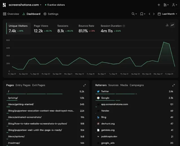
Task: Select the Unique Visitors metric
Action: tap(19, 28)
